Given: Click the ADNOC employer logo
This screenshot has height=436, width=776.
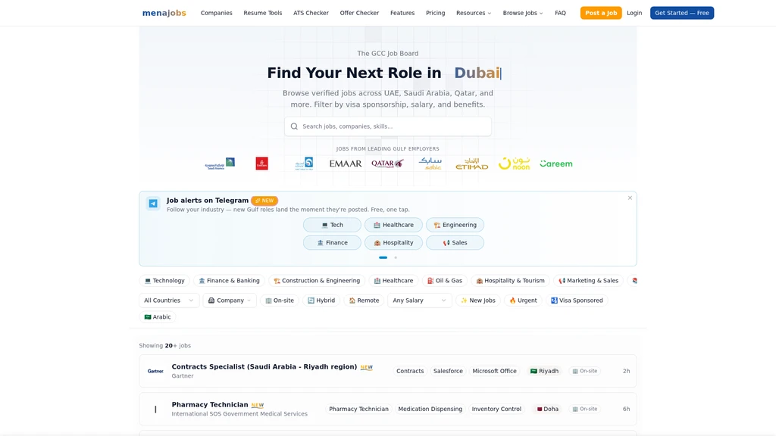Looking at the screenshot, I should pyautogui.click(x=304, y=163).
